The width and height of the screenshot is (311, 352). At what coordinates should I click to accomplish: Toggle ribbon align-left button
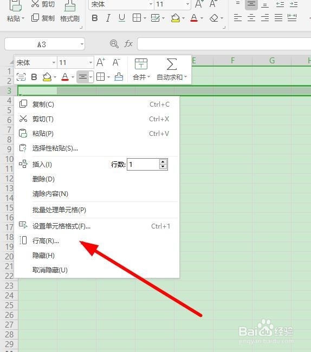238,18
